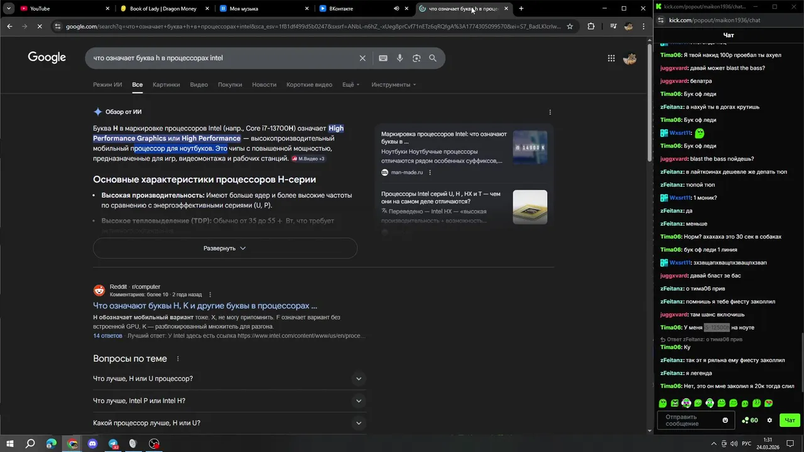Open the Инструменты search tools dropdown
The image size is (804, 452).
[393, 84]
